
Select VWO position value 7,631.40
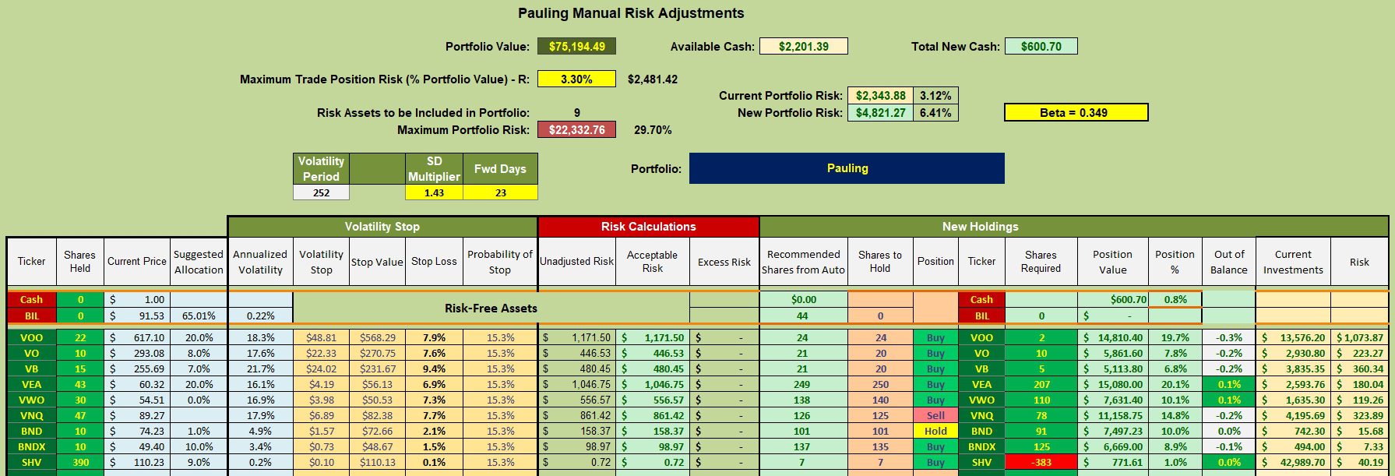tap(1112, 400)
